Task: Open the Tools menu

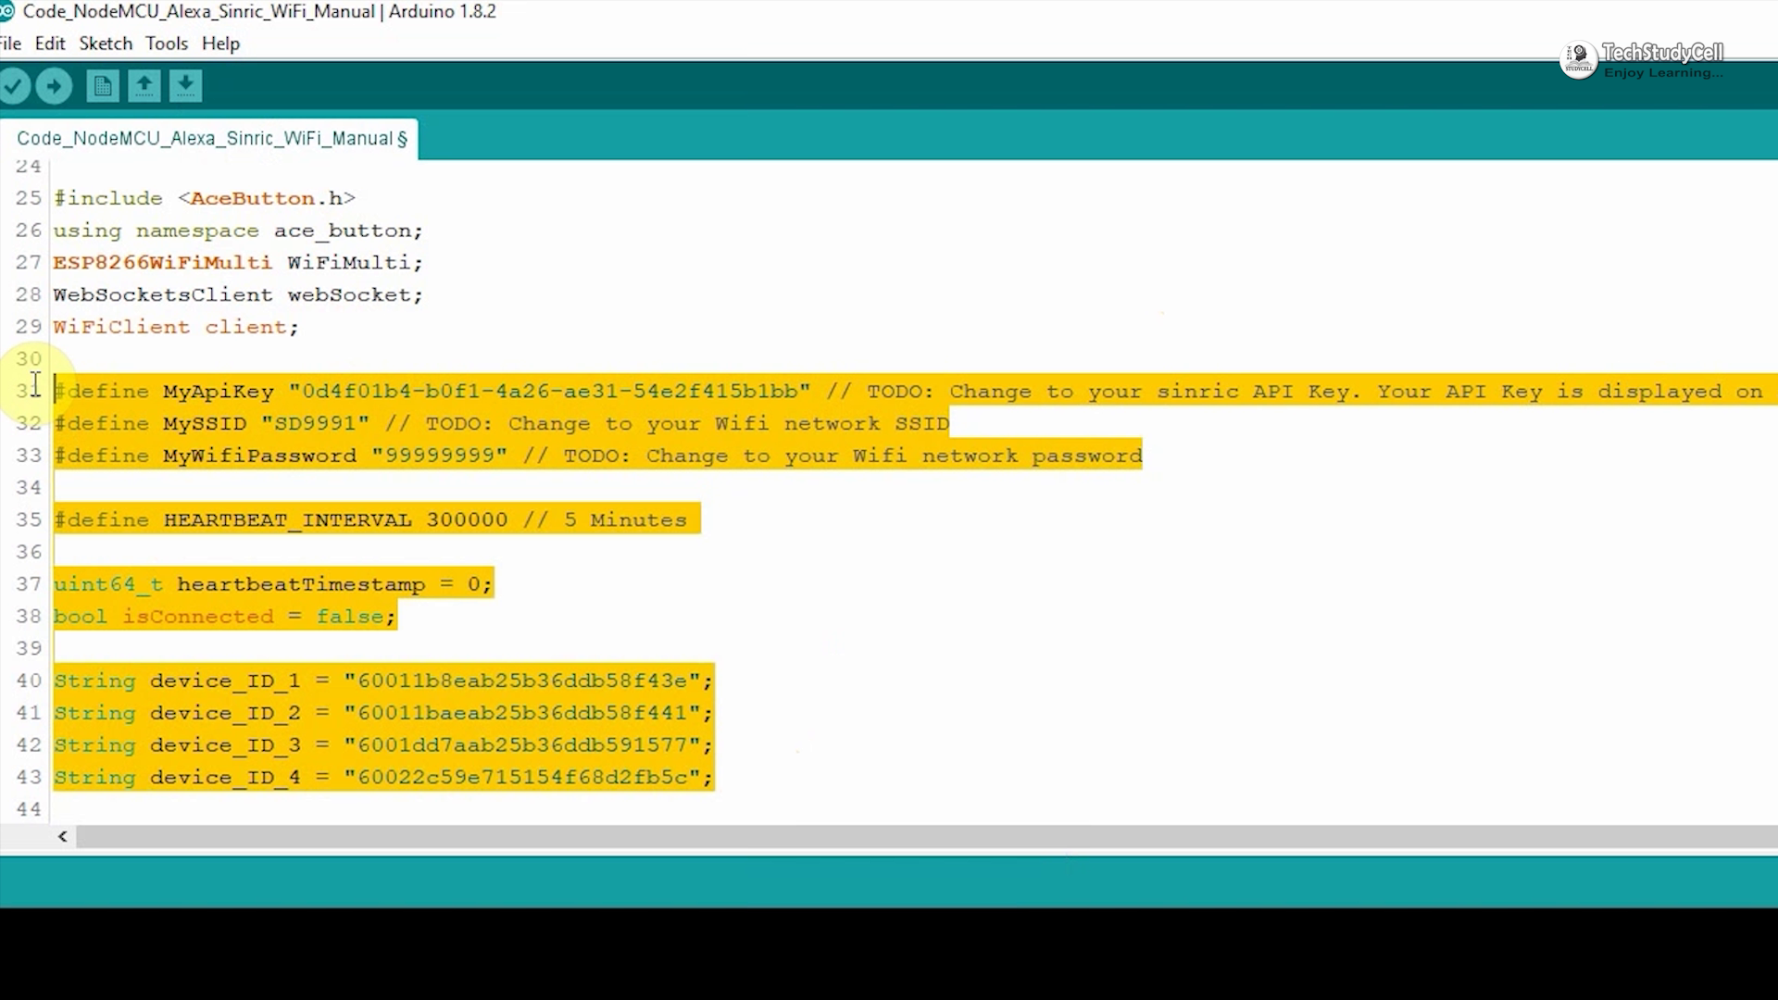Action: coord(167,44)
